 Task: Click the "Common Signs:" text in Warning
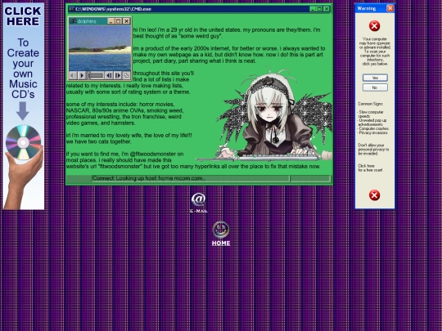pyautogui.click(x=370, y=104)
